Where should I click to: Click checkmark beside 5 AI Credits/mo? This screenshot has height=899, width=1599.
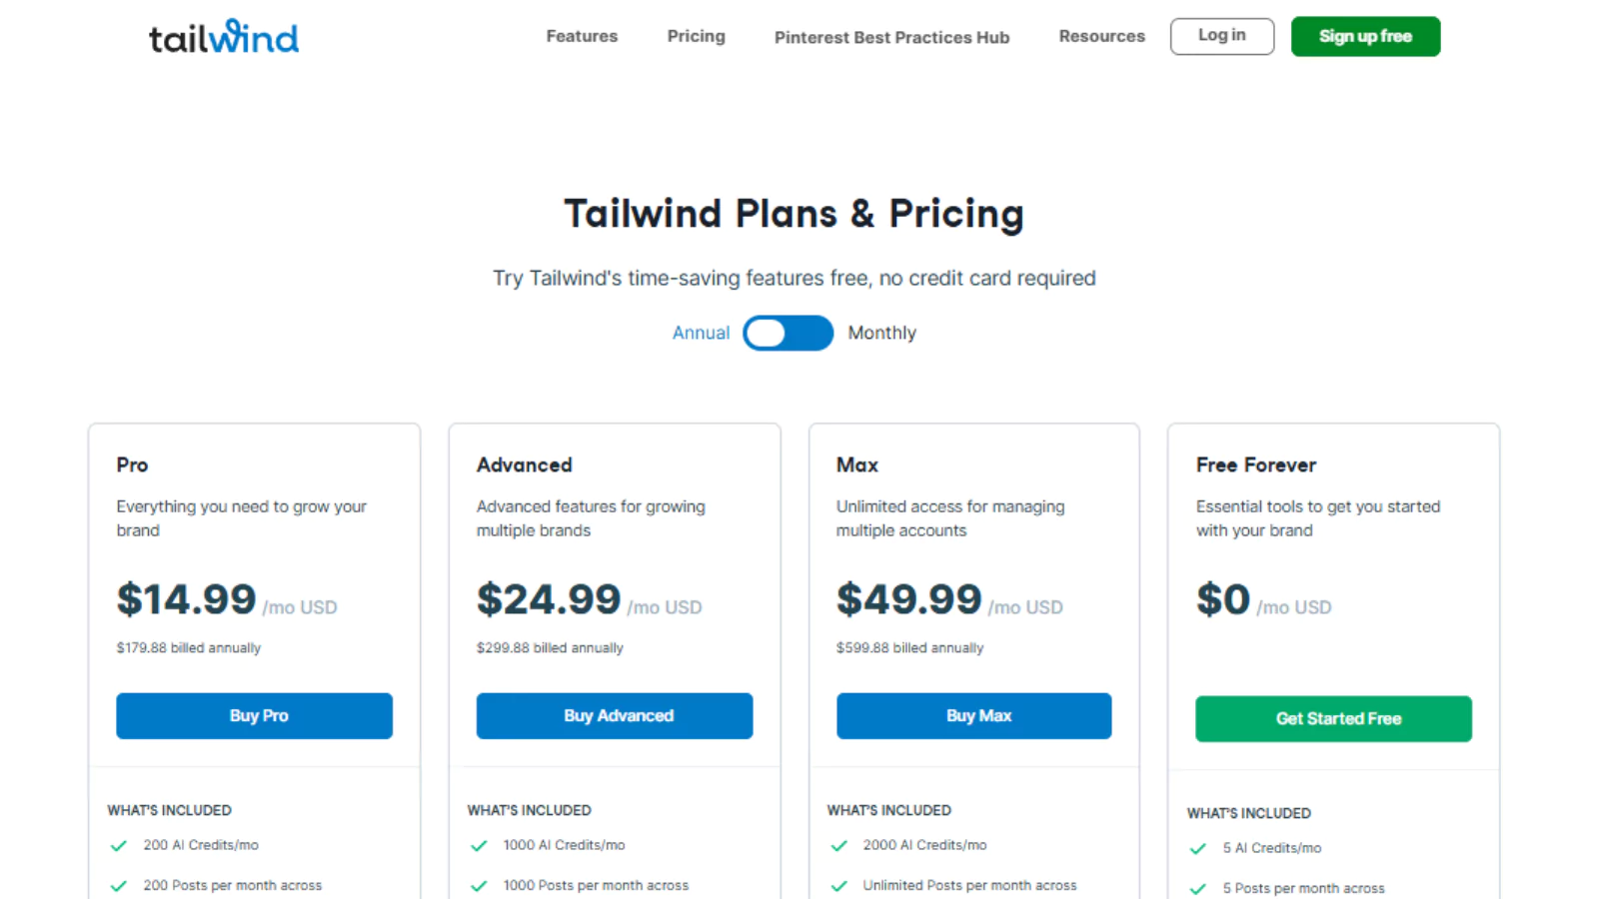click(1198, 849)
